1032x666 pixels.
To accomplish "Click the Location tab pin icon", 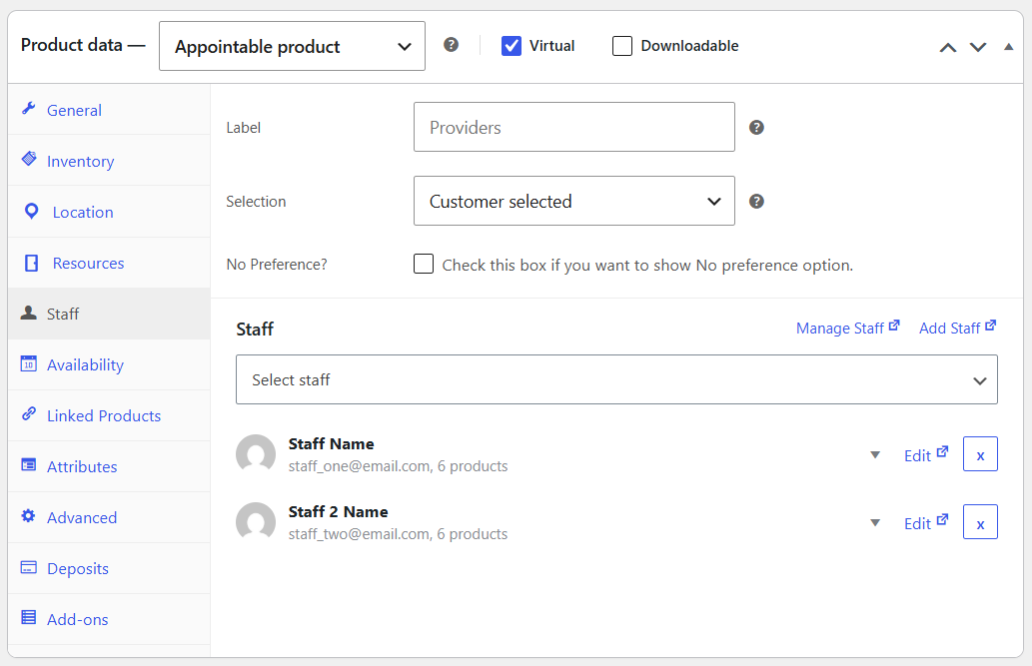I will (31, 211).
